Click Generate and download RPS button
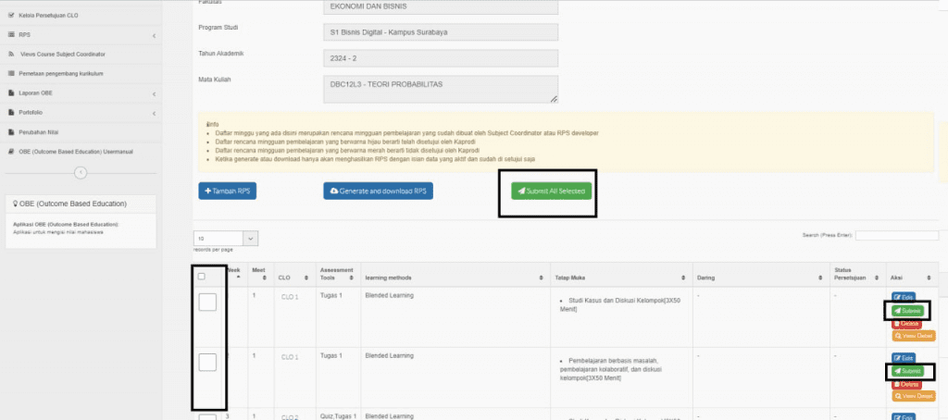The height and width of the screenshot is (420, 948). point(378,191)
